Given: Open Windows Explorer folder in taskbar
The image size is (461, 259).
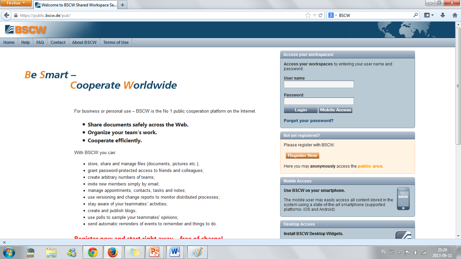Looking at the screenshot, I should (51, 252).
